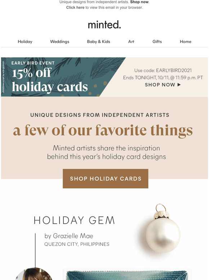
Task: Click the pearl ornament image
Action: [x=162, y=229]
